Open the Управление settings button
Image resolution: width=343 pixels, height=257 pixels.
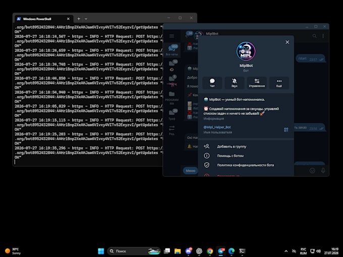tap(257, 83)
